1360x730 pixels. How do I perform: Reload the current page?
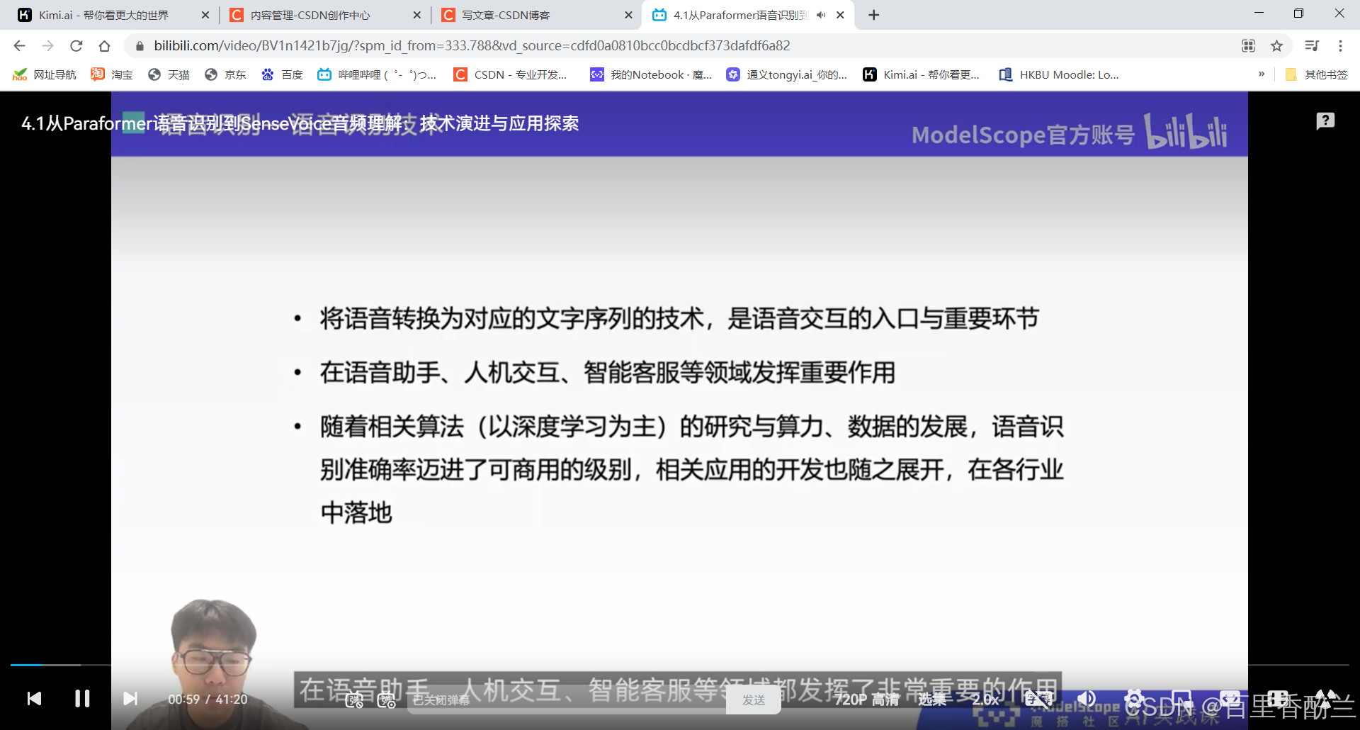coord(76,45)
